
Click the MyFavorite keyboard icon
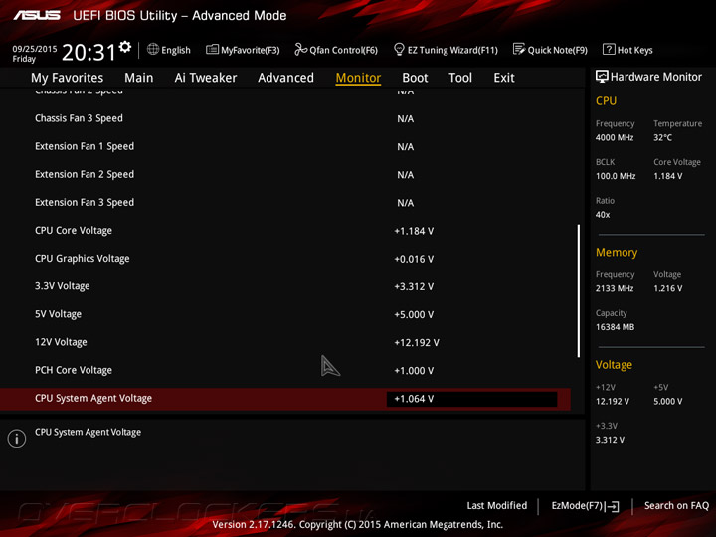click(x=212, y=50)
